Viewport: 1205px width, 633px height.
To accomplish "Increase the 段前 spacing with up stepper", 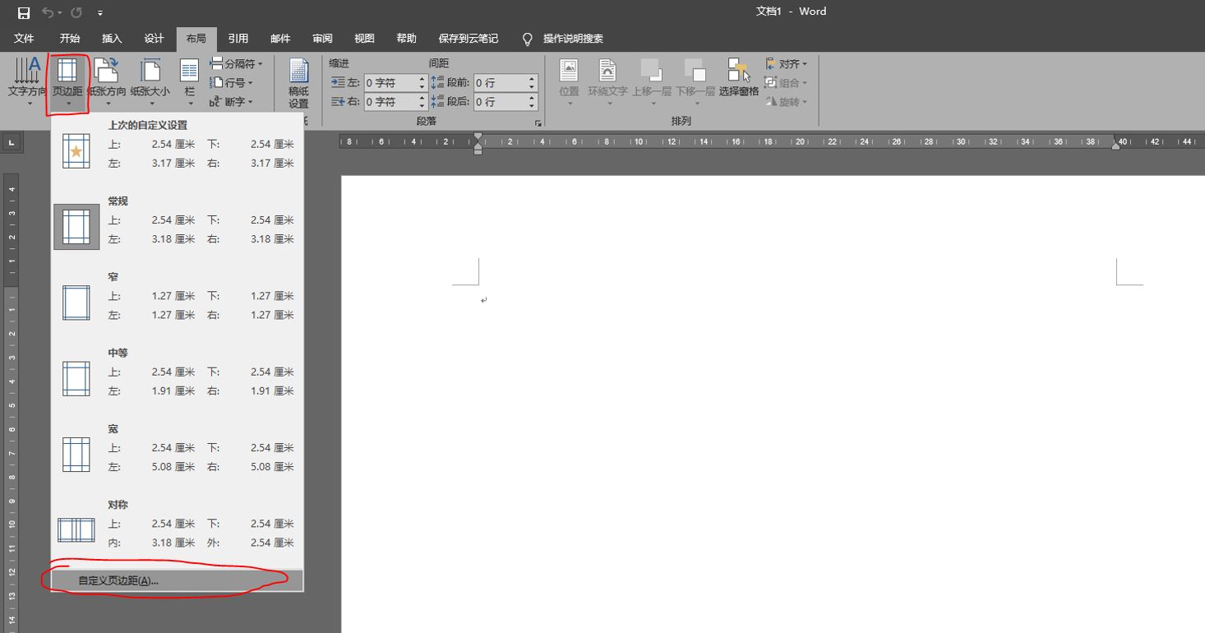I will pos(532,79).
